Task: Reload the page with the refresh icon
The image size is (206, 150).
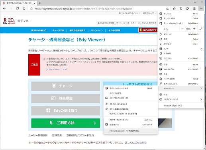Action: tap(18, 8)
